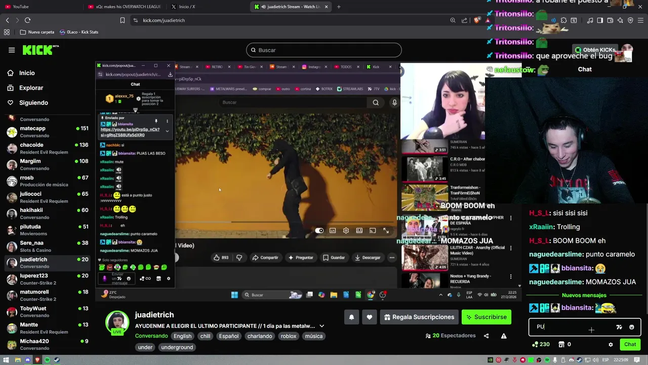Click the YouTube like button with 893
Viewport: 648px width, 365px height.
point(221,258)
